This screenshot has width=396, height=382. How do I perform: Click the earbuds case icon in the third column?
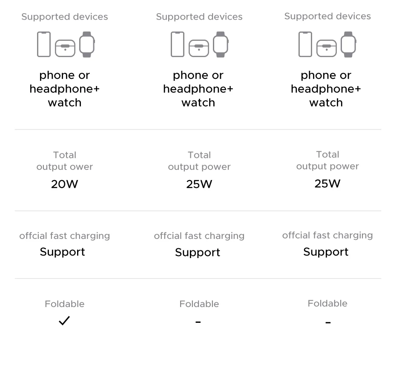tap(327, 48)
